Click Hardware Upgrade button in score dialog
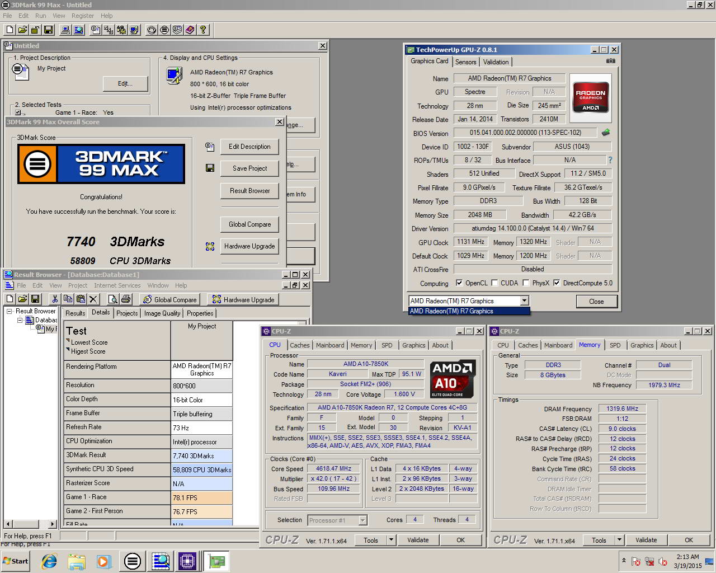The width and height of the screenshot is (716, 573). coord(249,246)
